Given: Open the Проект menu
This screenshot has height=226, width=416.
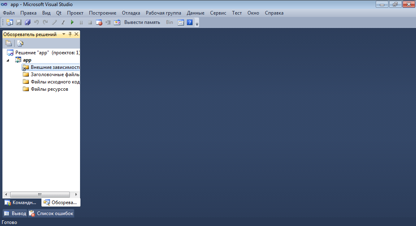Looking at the screenshot, I should click(75, 13).
